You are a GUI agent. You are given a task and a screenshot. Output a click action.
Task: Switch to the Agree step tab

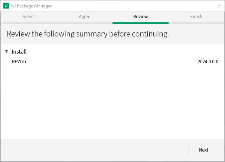click(x=85, y=17)
